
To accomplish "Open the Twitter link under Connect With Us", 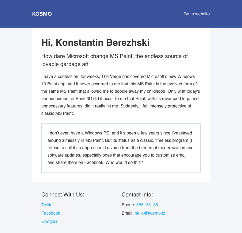I will point(47,205).
